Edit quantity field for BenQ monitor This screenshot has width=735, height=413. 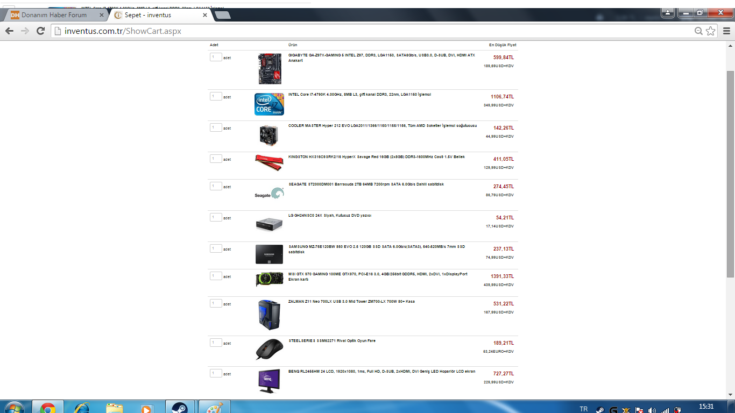pyautogui.click(x=216, y=373)
